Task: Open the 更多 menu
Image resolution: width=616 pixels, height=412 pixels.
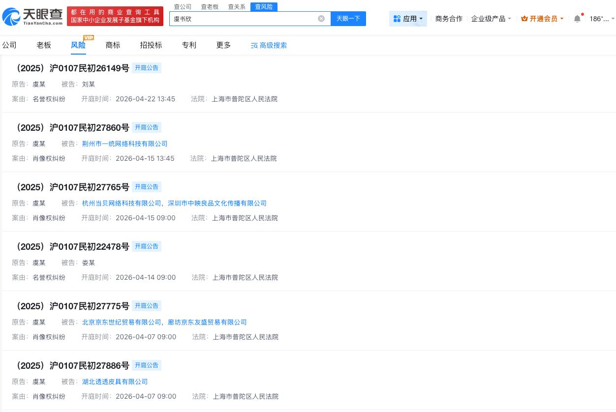Action: point(223,45)
